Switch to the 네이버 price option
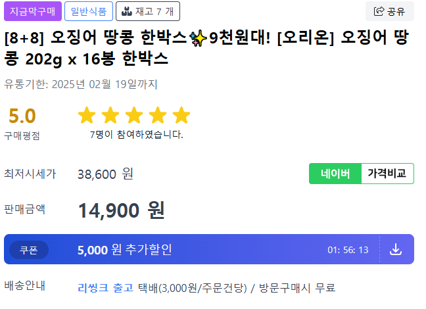 (x=335, y=174)
